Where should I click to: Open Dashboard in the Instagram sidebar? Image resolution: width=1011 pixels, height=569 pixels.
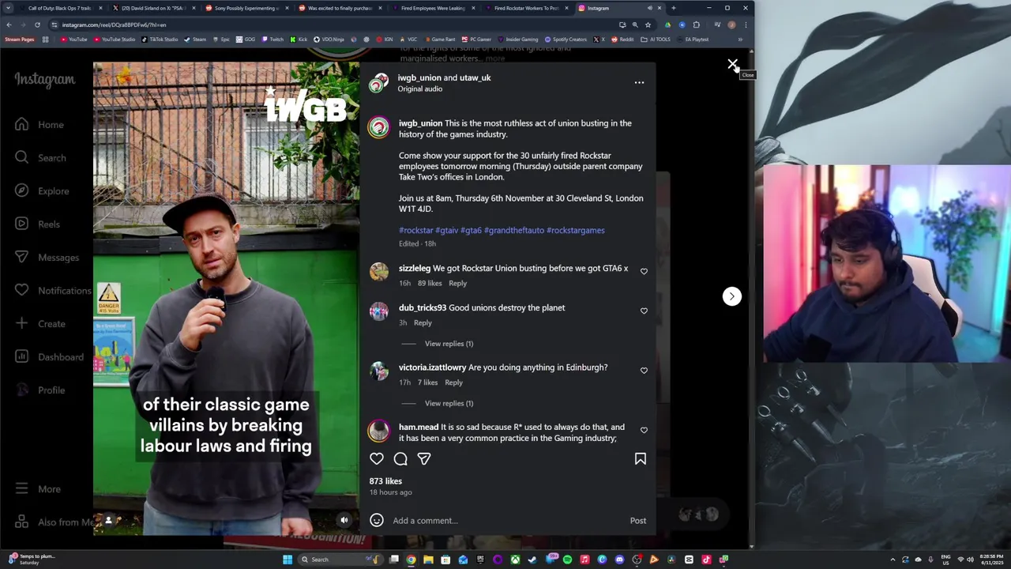pyautogui.click(x=49, y=357)
